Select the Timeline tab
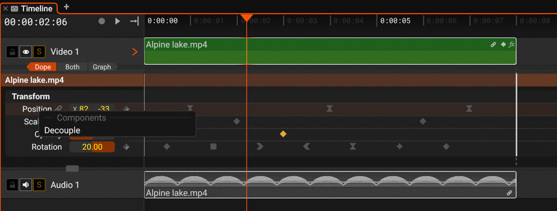557x211 pixels. point(32,8)
